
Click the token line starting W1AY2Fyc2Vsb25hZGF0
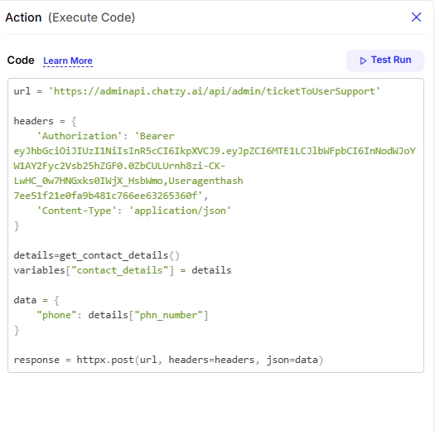[119, 166]
